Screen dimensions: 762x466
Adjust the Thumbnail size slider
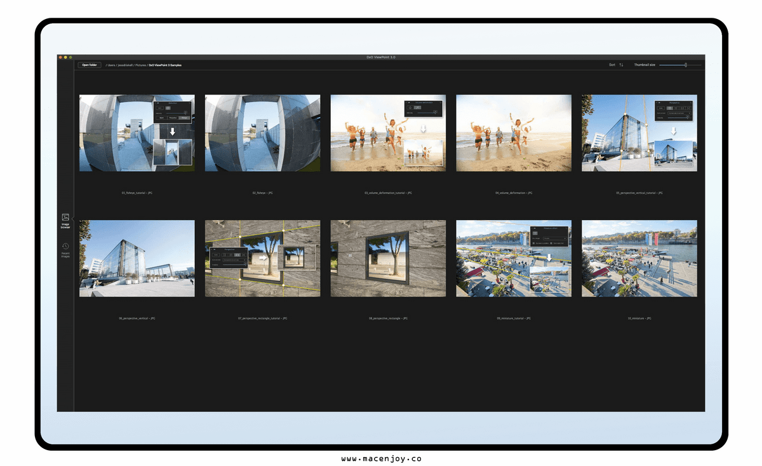coord(680,65)
